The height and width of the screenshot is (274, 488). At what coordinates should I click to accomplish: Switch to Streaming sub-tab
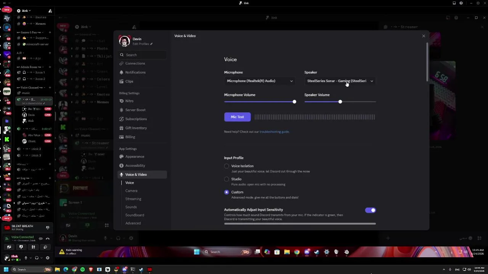(133, 199)
